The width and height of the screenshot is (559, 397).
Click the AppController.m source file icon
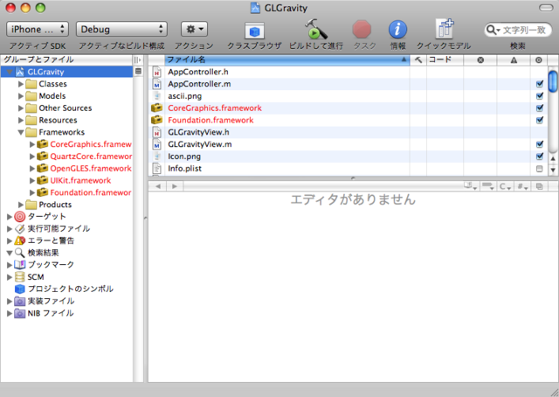click(x=156, y=84)
